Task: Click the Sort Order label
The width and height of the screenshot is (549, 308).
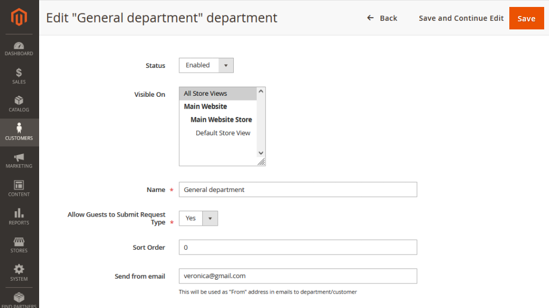Action: pos(149,247)
